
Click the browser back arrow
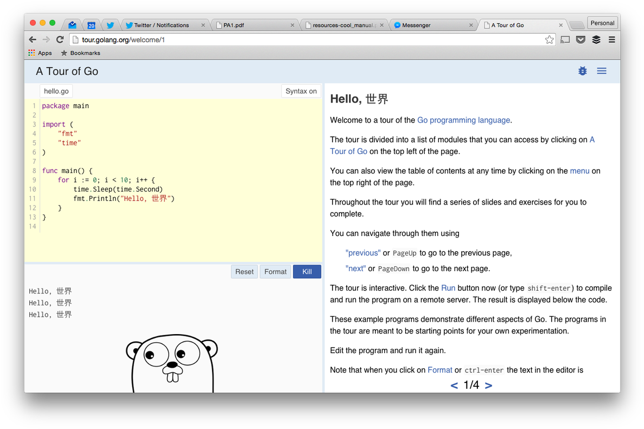click(33, 40)
